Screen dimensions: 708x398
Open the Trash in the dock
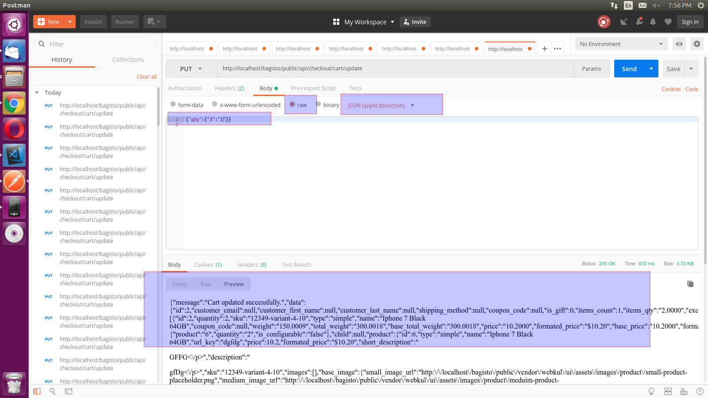[14, 383]
